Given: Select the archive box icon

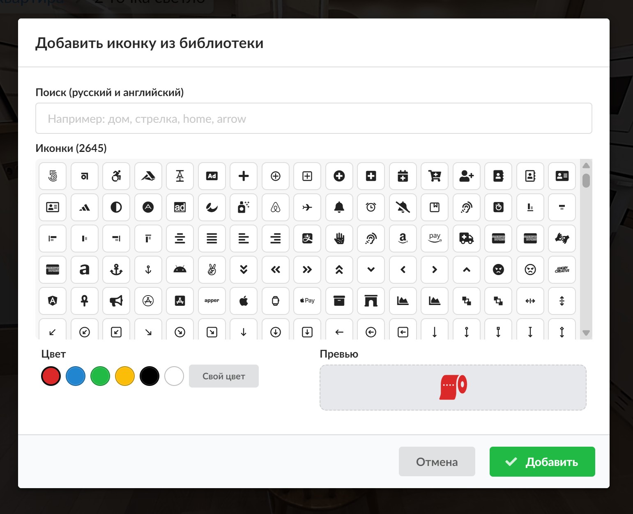Looking at the screenshot, I should tap(339, 301).
